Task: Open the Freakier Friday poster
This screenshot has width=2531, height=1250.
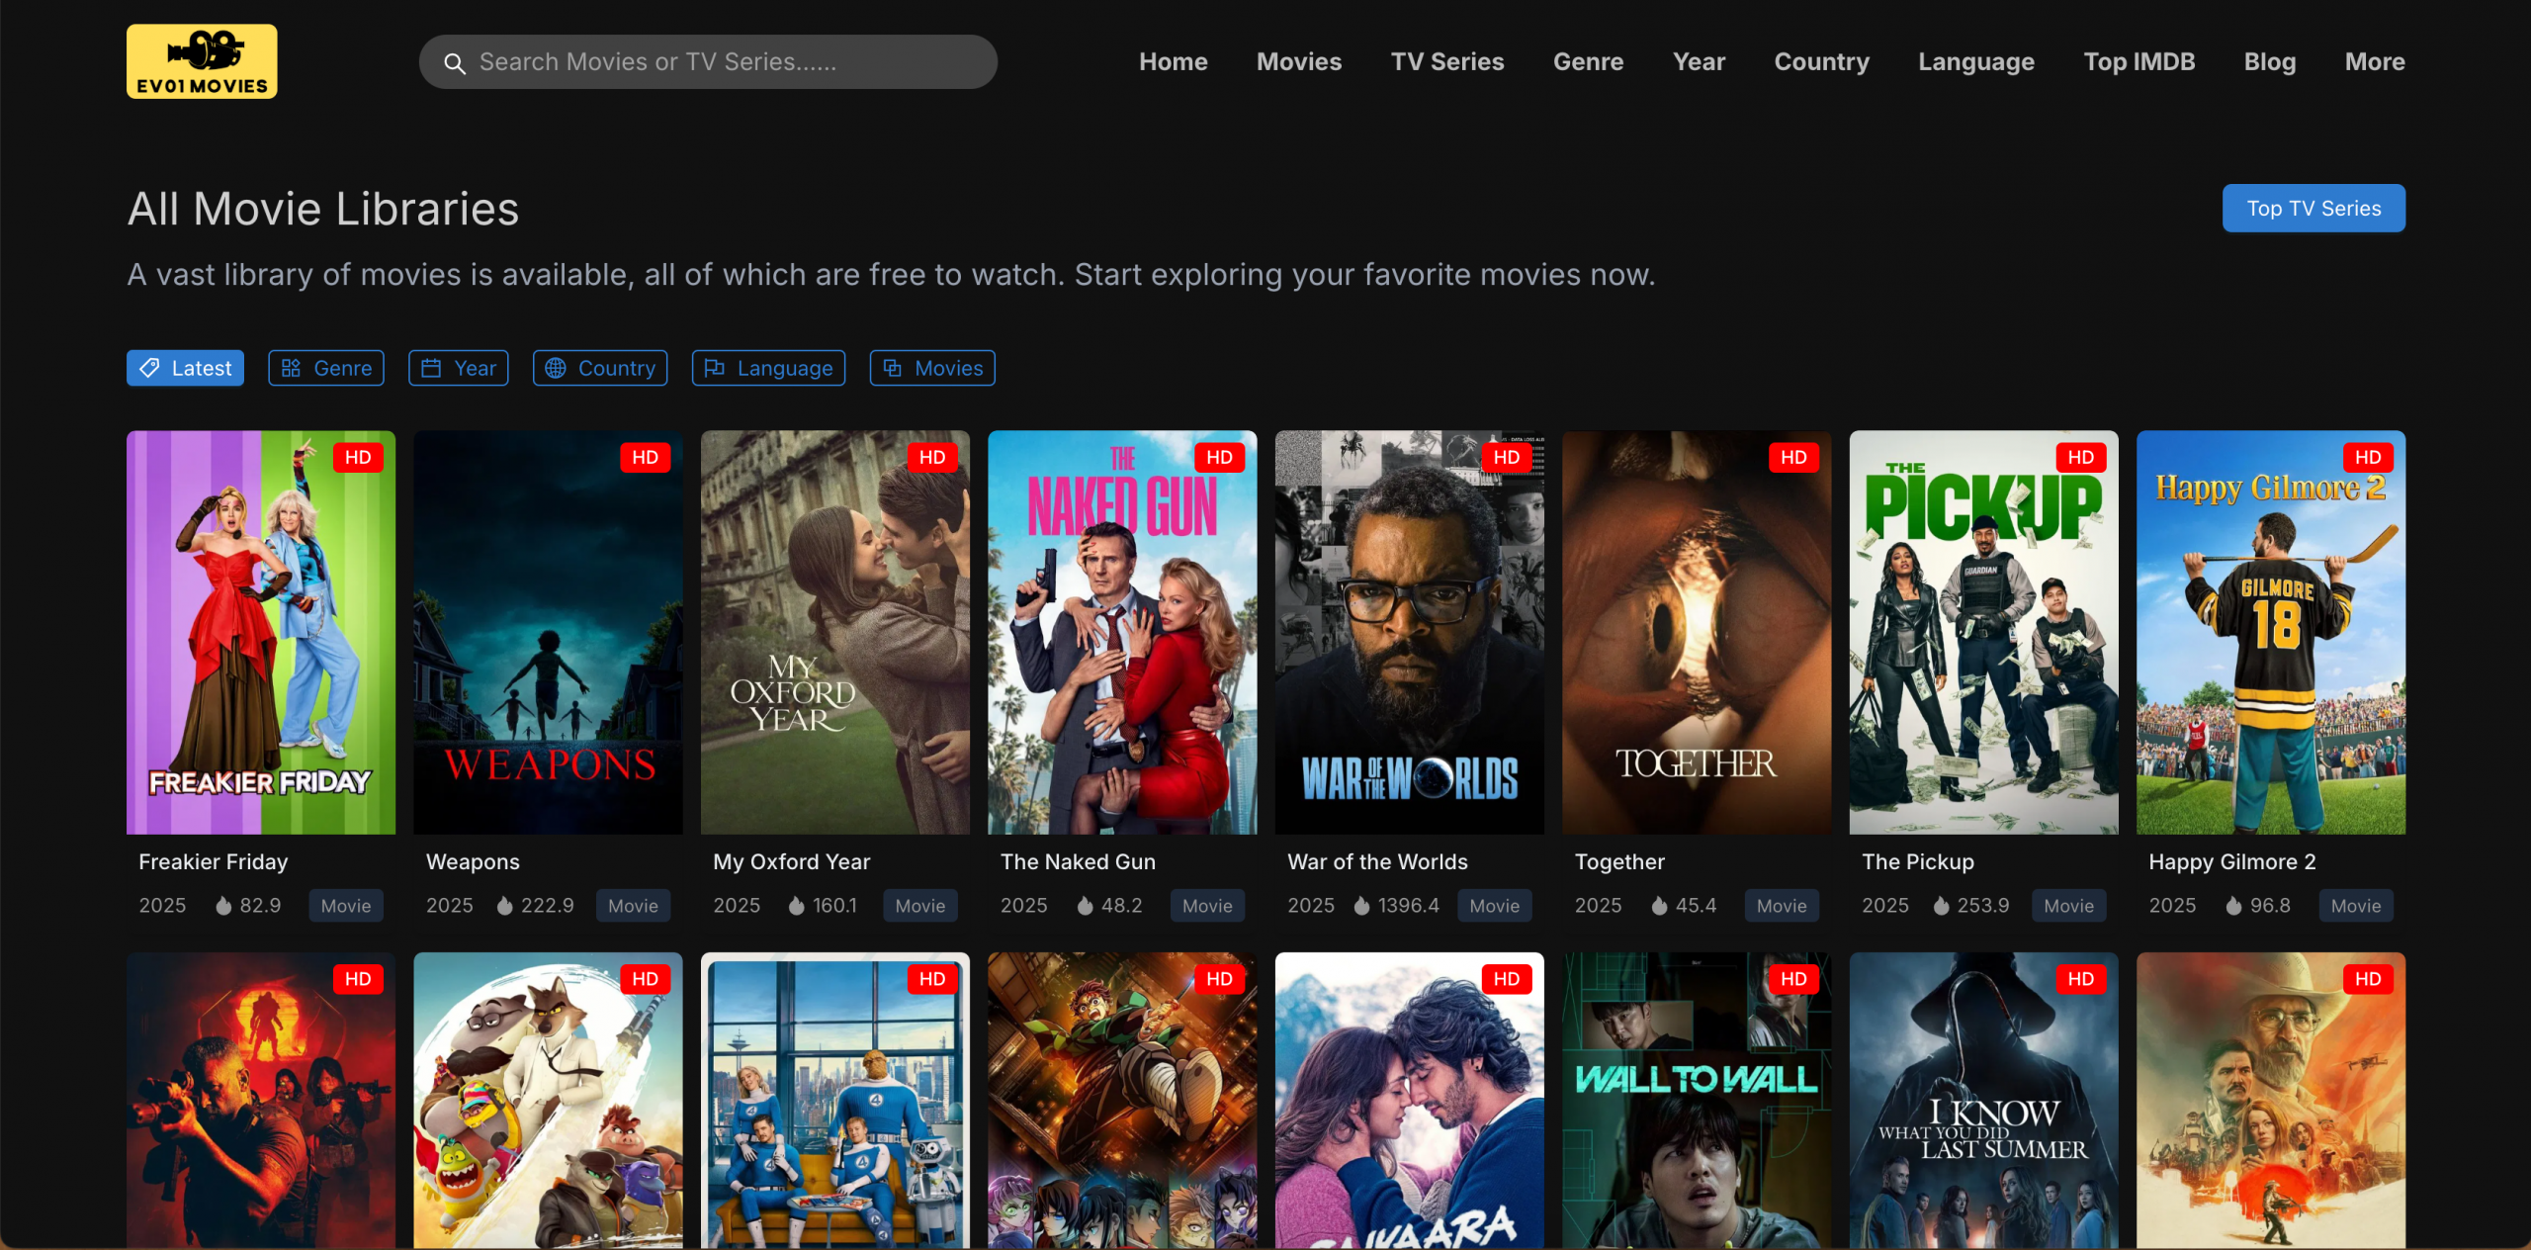Action: 261,632
